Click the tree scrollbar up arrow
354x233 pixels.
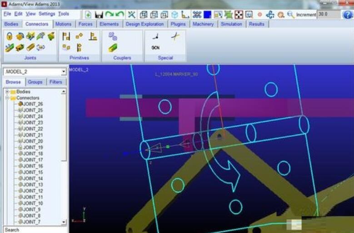tap(64, 92)
